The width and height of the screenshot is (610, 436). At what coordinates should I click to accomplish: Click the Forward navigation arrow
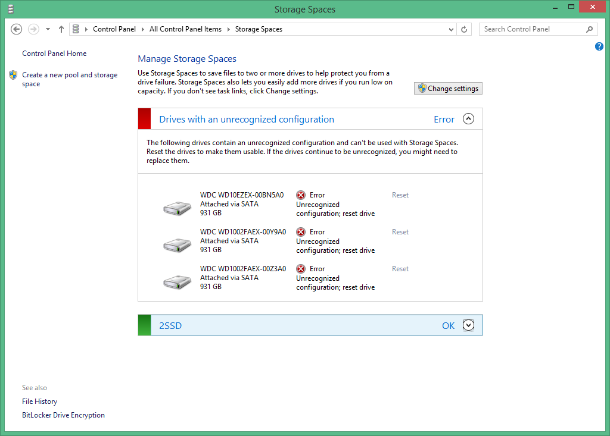click(34, 29)
